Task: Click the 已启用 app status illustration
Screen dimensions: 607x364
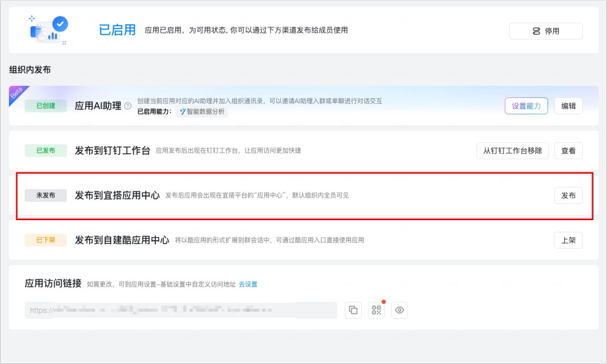Action: pyautogui.click(x=49, y=30)
